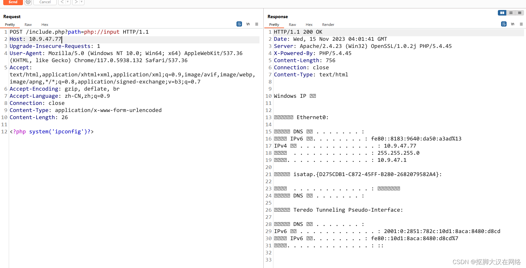Click the Date: Wed, 15 Nov 2023 header
The image size is (526, 268).
pos(331,39)
